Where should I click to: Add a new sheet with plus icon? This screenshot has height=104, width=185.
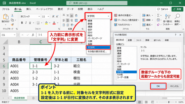click(34, 98)
